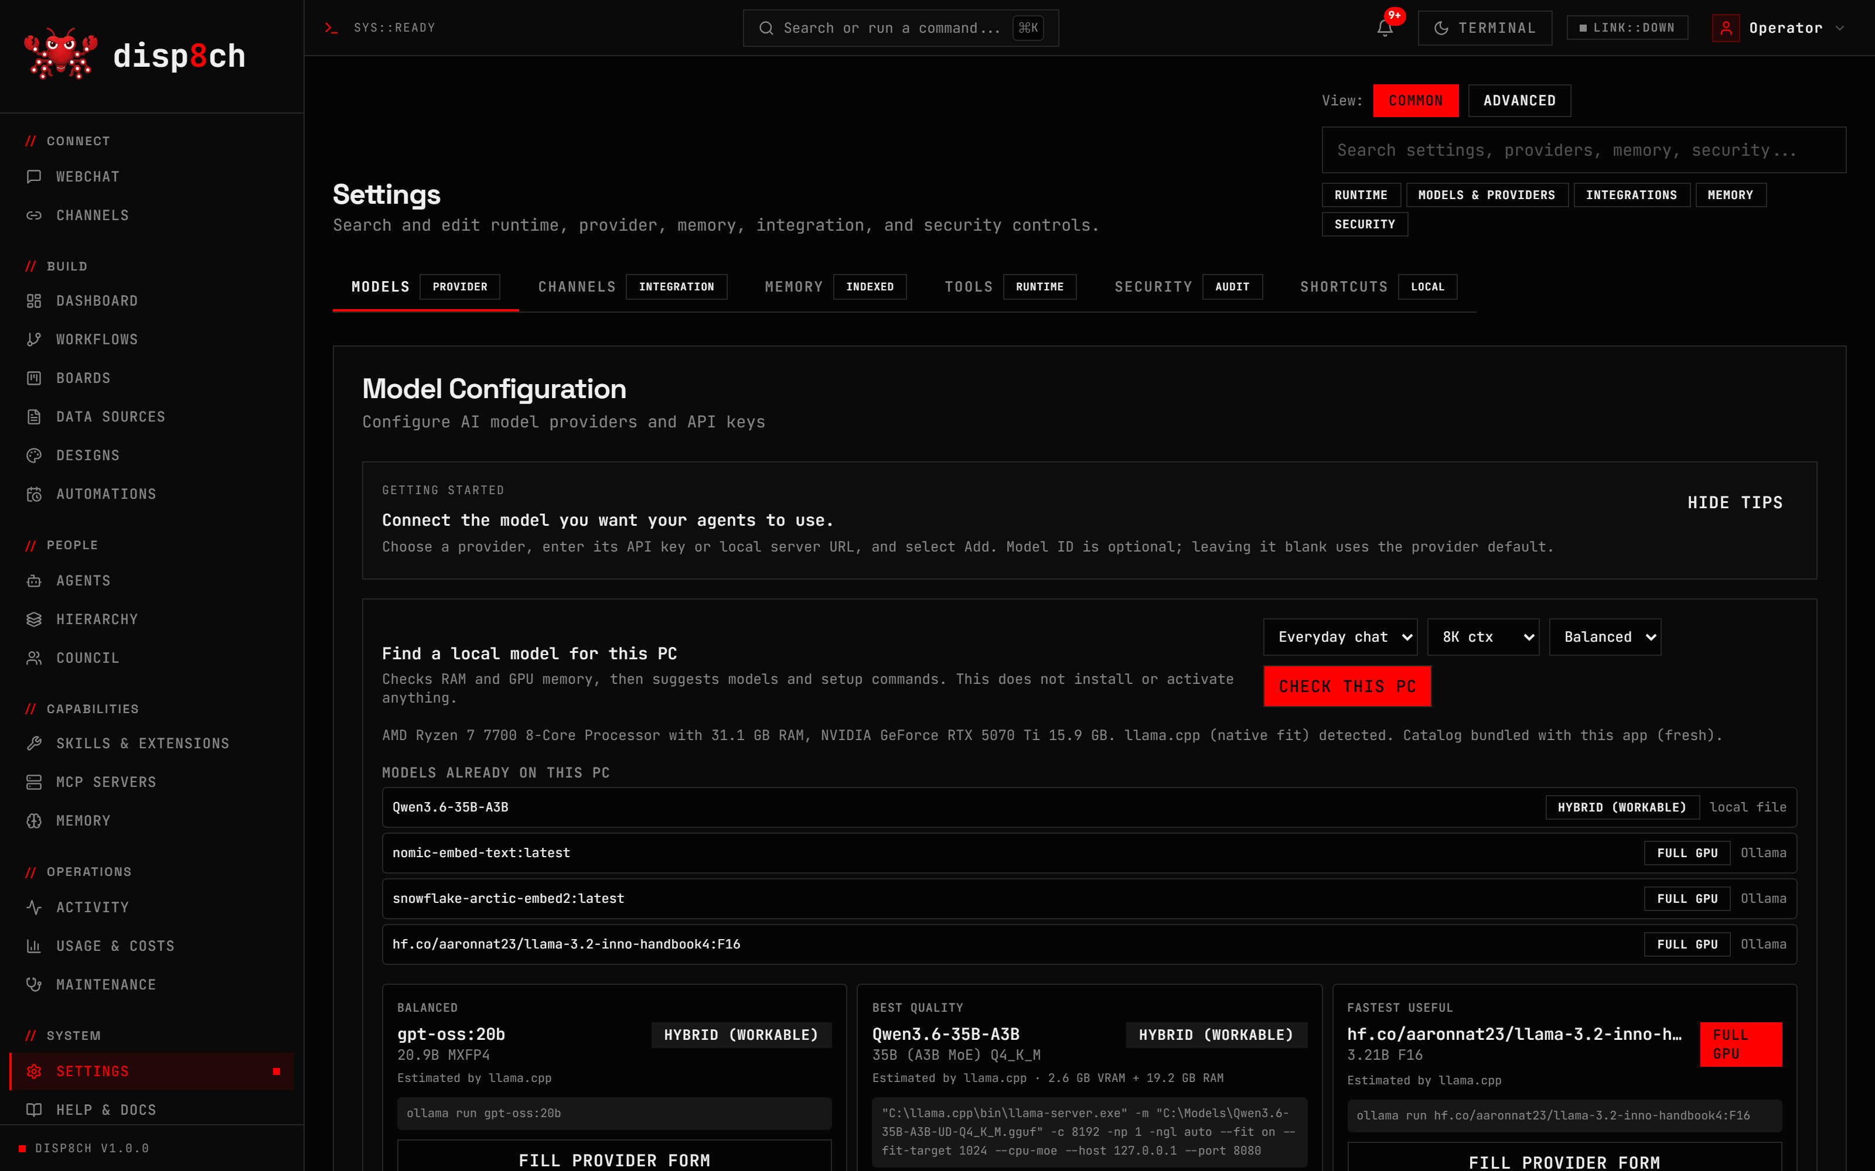Select the SECURITY audit tab
This screenshot has width=1875, height=1171.
[1188, 286]
